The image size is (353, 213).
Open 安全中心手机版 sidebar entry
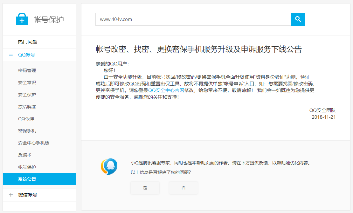34,143
